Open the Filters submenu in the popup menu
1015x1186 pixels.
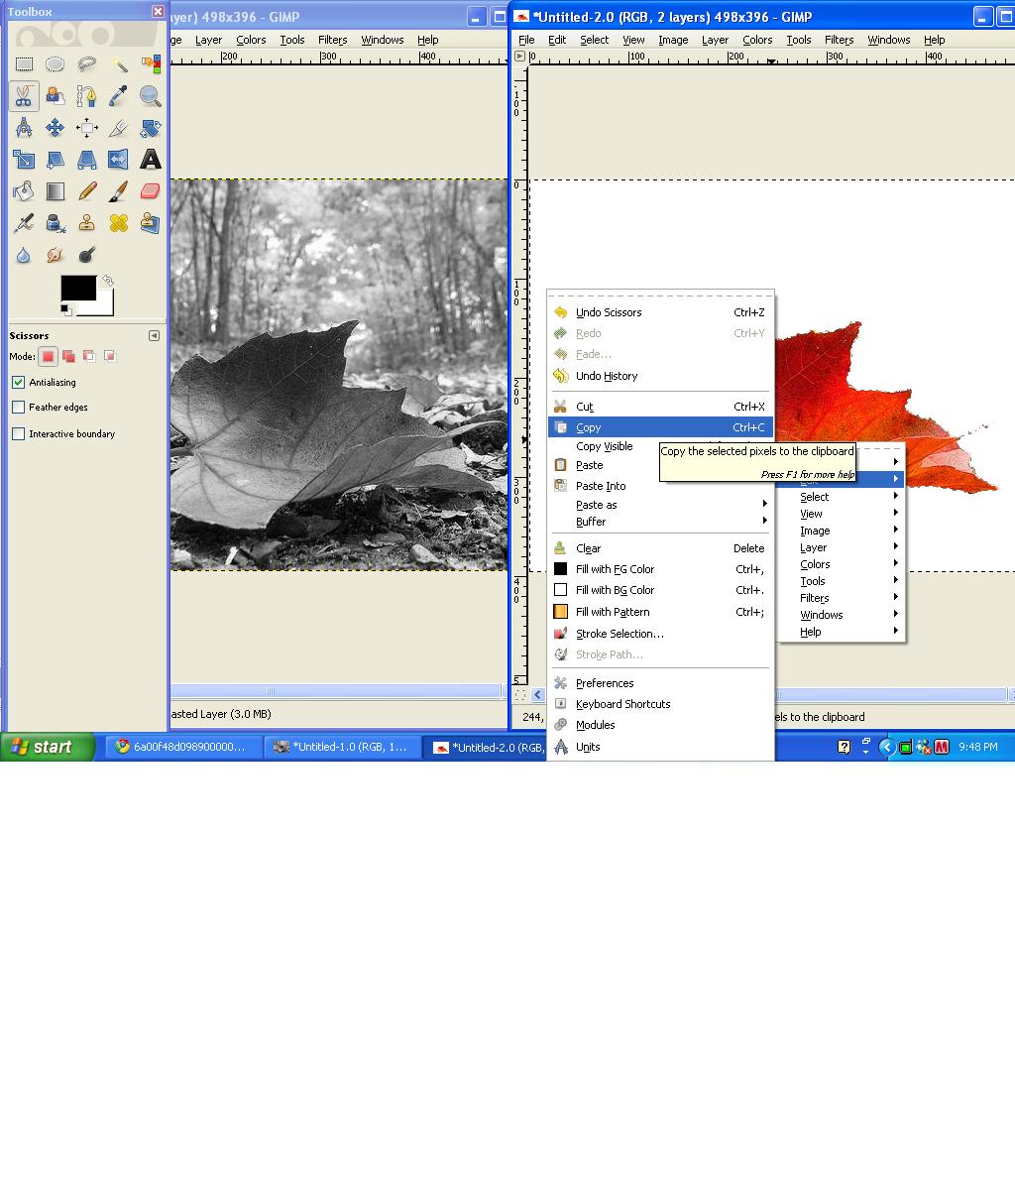(841, 598)
